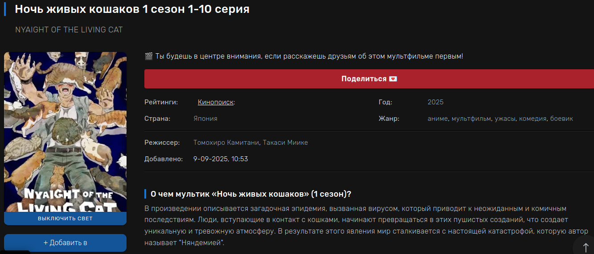Click the + Добавить в button

click(65, 243)
